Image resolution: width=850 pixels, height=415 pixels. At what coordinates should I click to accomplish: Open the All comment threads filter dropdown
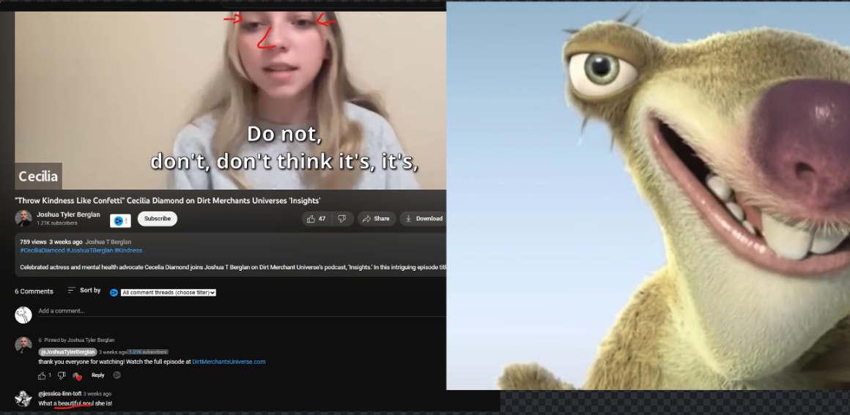point(169,293)
